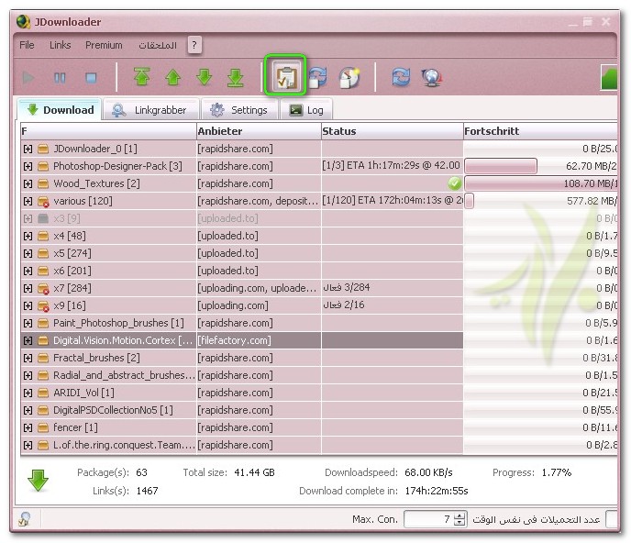Stop all downloads with the stop button
Viewport: 631px width, 543px height.
[x=91, y=77]
